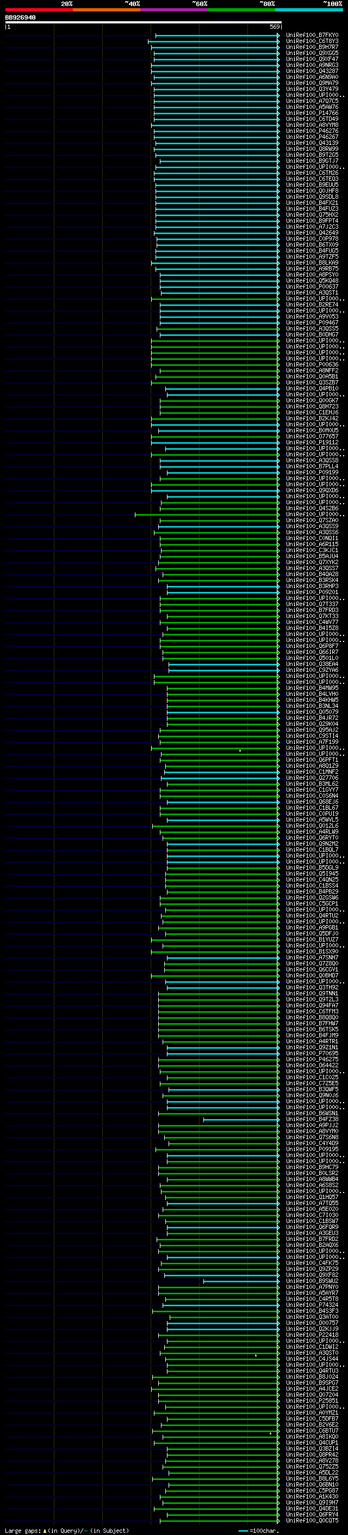Select the UniRef100_A1K430 label
348x1535 pixels.
click(x=312, y=1497)
